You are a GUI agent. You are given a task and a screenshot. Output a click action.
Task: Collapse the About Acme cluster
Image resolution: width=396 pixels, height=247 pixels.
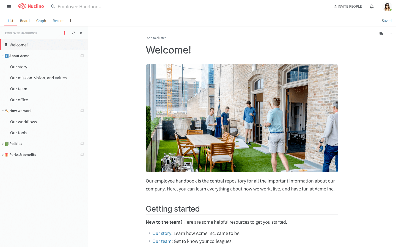click(x=3, y=56)
